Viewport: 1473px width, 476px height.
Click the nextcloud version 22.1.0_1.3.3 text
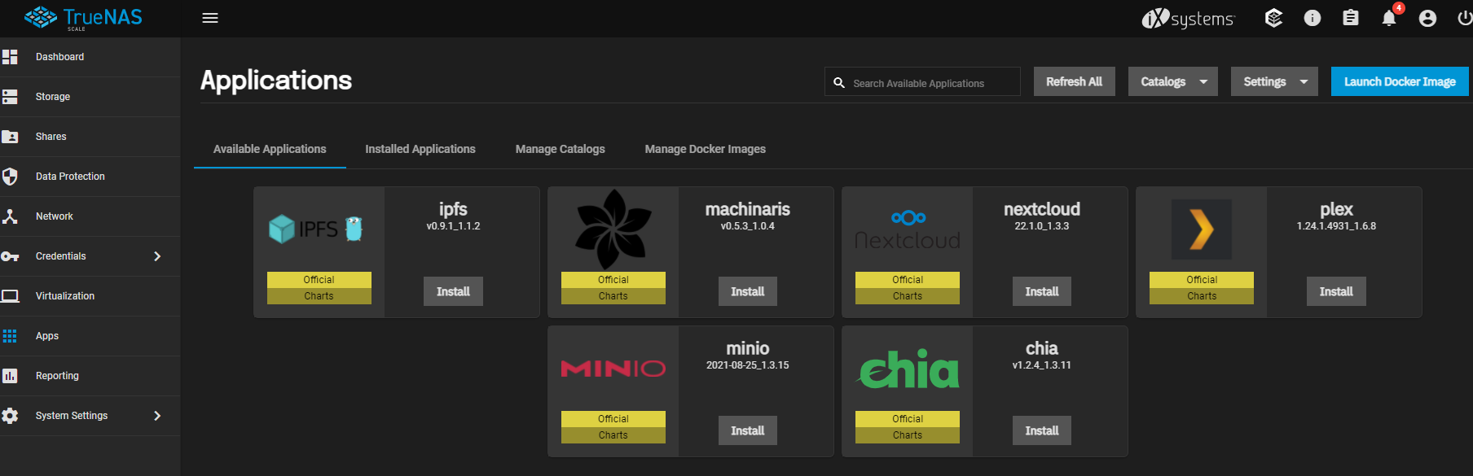point(1042,226)
